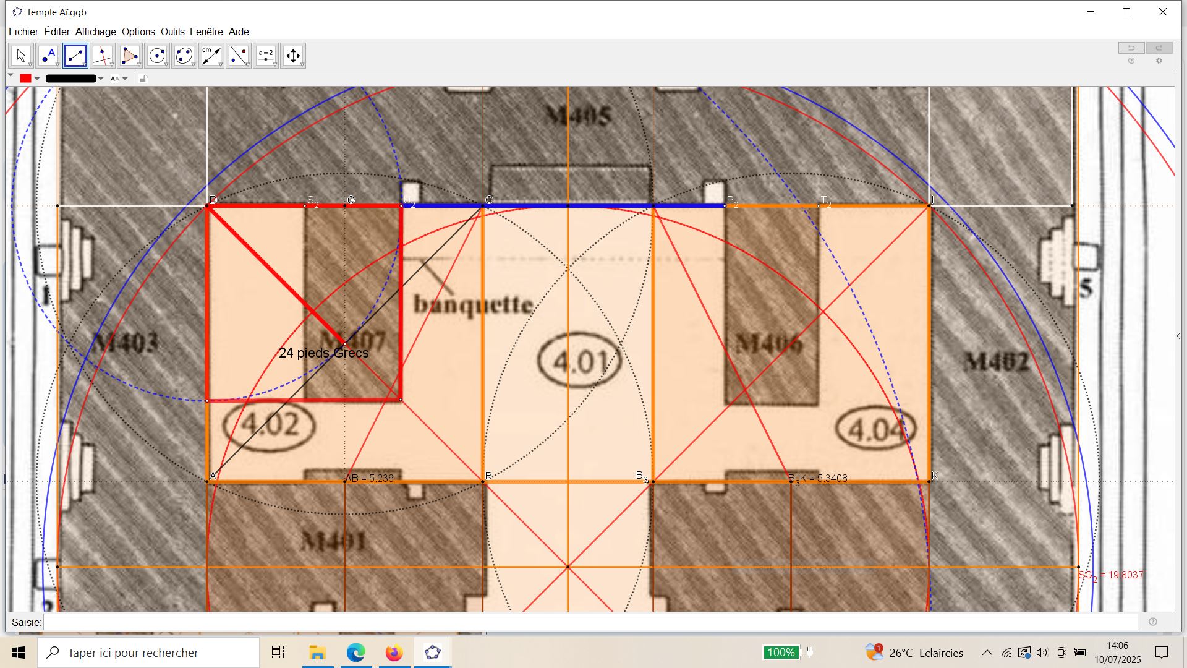Toggle the fix object lock icon
1187x668 pixels.
[x=143, y=79]
